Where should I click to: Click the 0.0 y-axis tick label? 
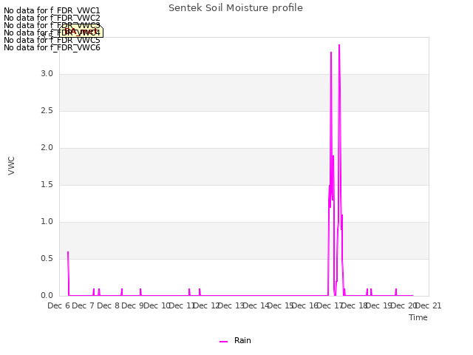[x=47, y=296]
